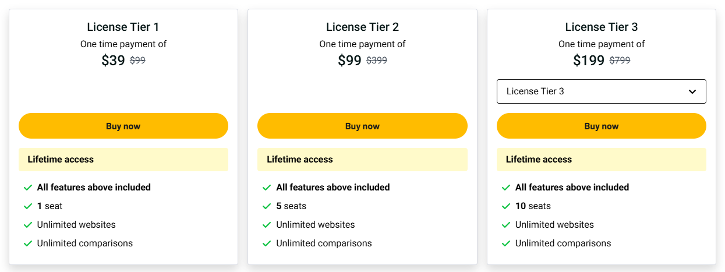Screen dimensions: 725x272
Task: Click the Tier 1 Lifetime access banner
Action: (x=123, y=160)
